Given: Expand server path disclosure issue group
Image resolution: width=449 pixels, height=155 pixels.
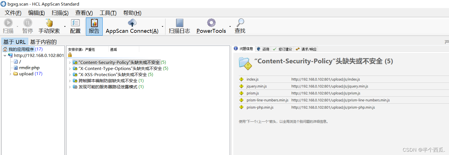Looking at the screenshot, I should pos(70,87).
